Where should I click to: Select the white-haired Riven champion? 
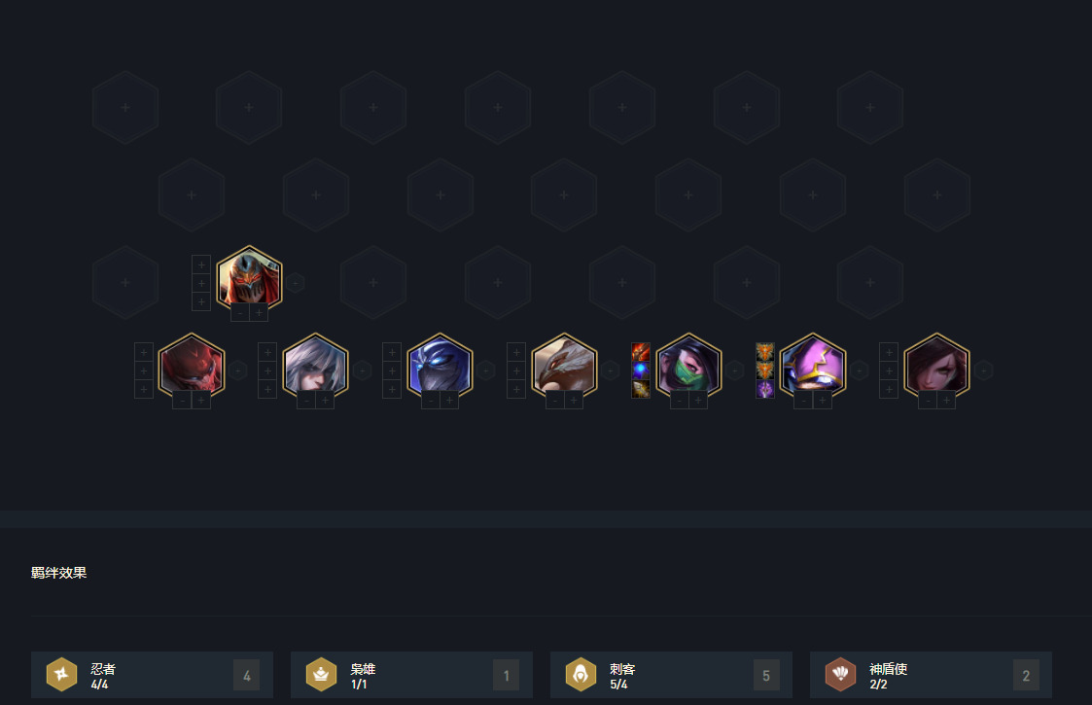click(x=315, y=365)
